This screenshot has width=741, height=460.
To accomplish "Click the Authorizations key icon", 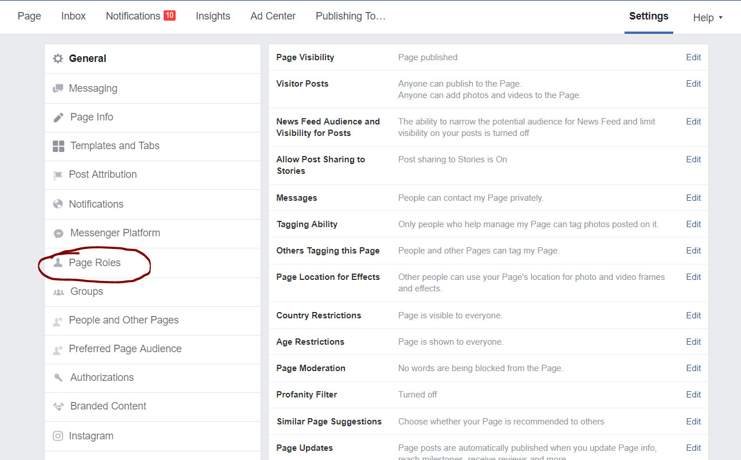I will coord(59,377).
